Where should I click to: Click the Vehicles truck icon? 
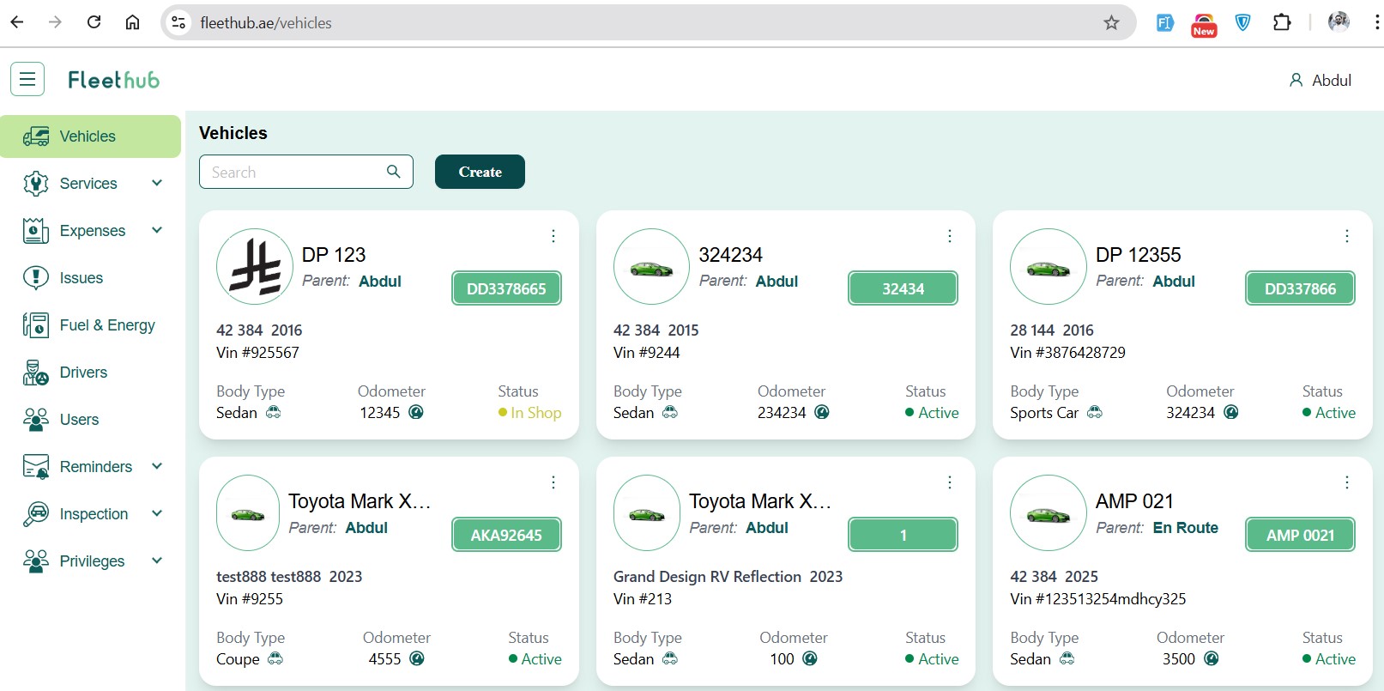tap(36, 136)
